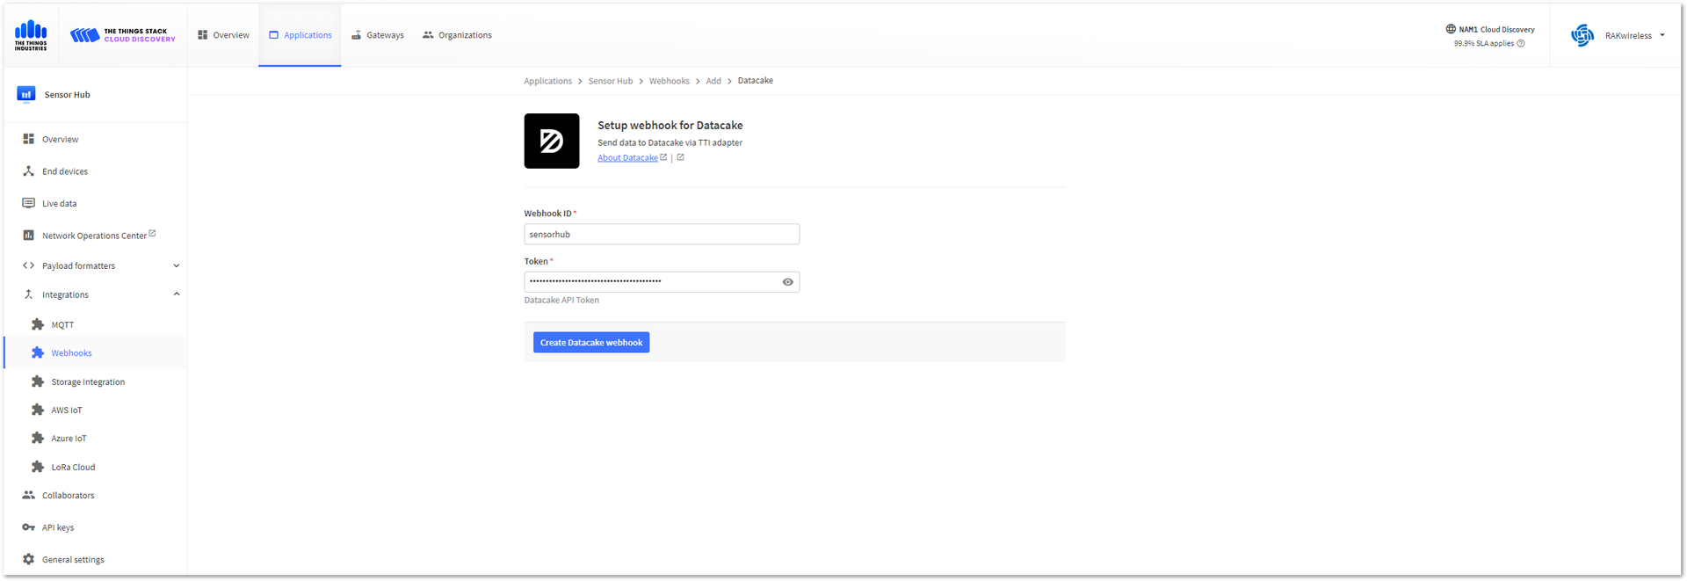Open End devices via its sidebar icon
Viewport: 1687px width, 581px height.
28,171
